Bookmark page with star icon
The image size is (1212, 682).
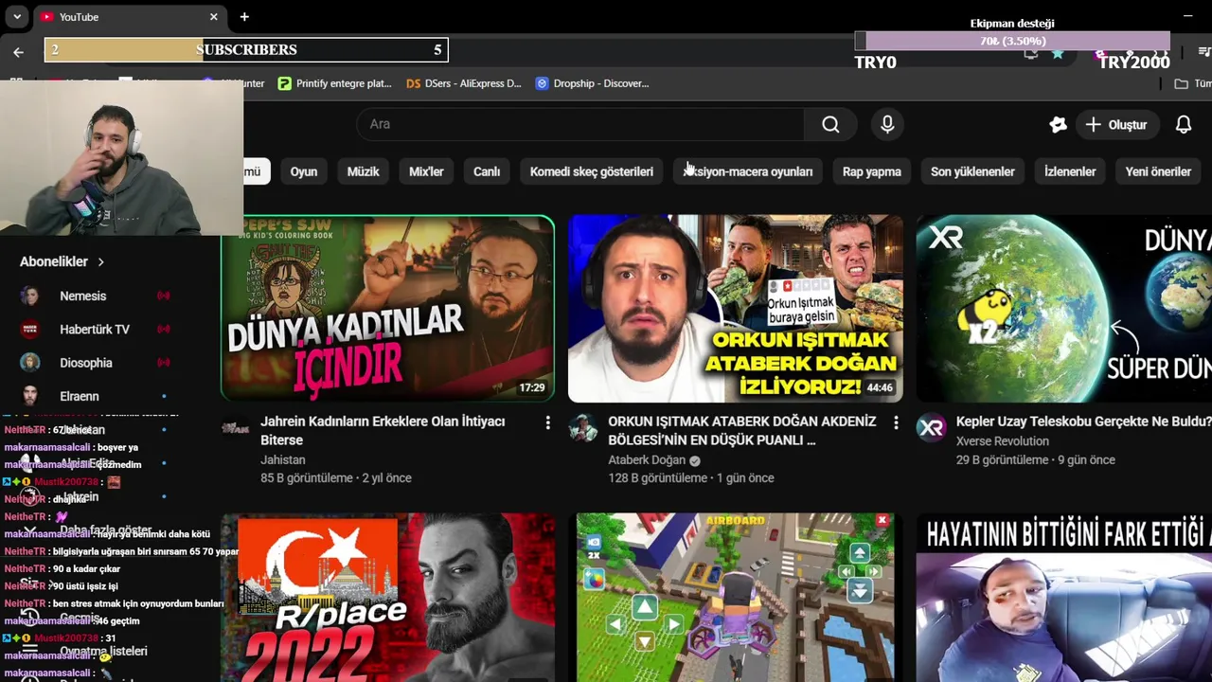coord(1058,53)
